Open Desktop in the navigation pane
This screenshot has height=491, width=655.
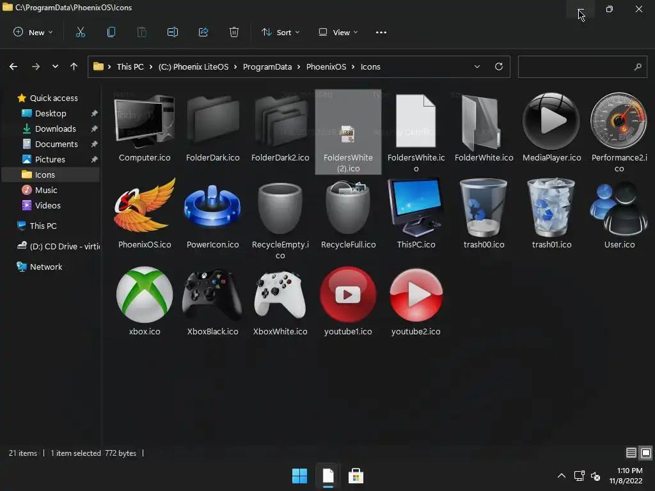tap(51, 114)
